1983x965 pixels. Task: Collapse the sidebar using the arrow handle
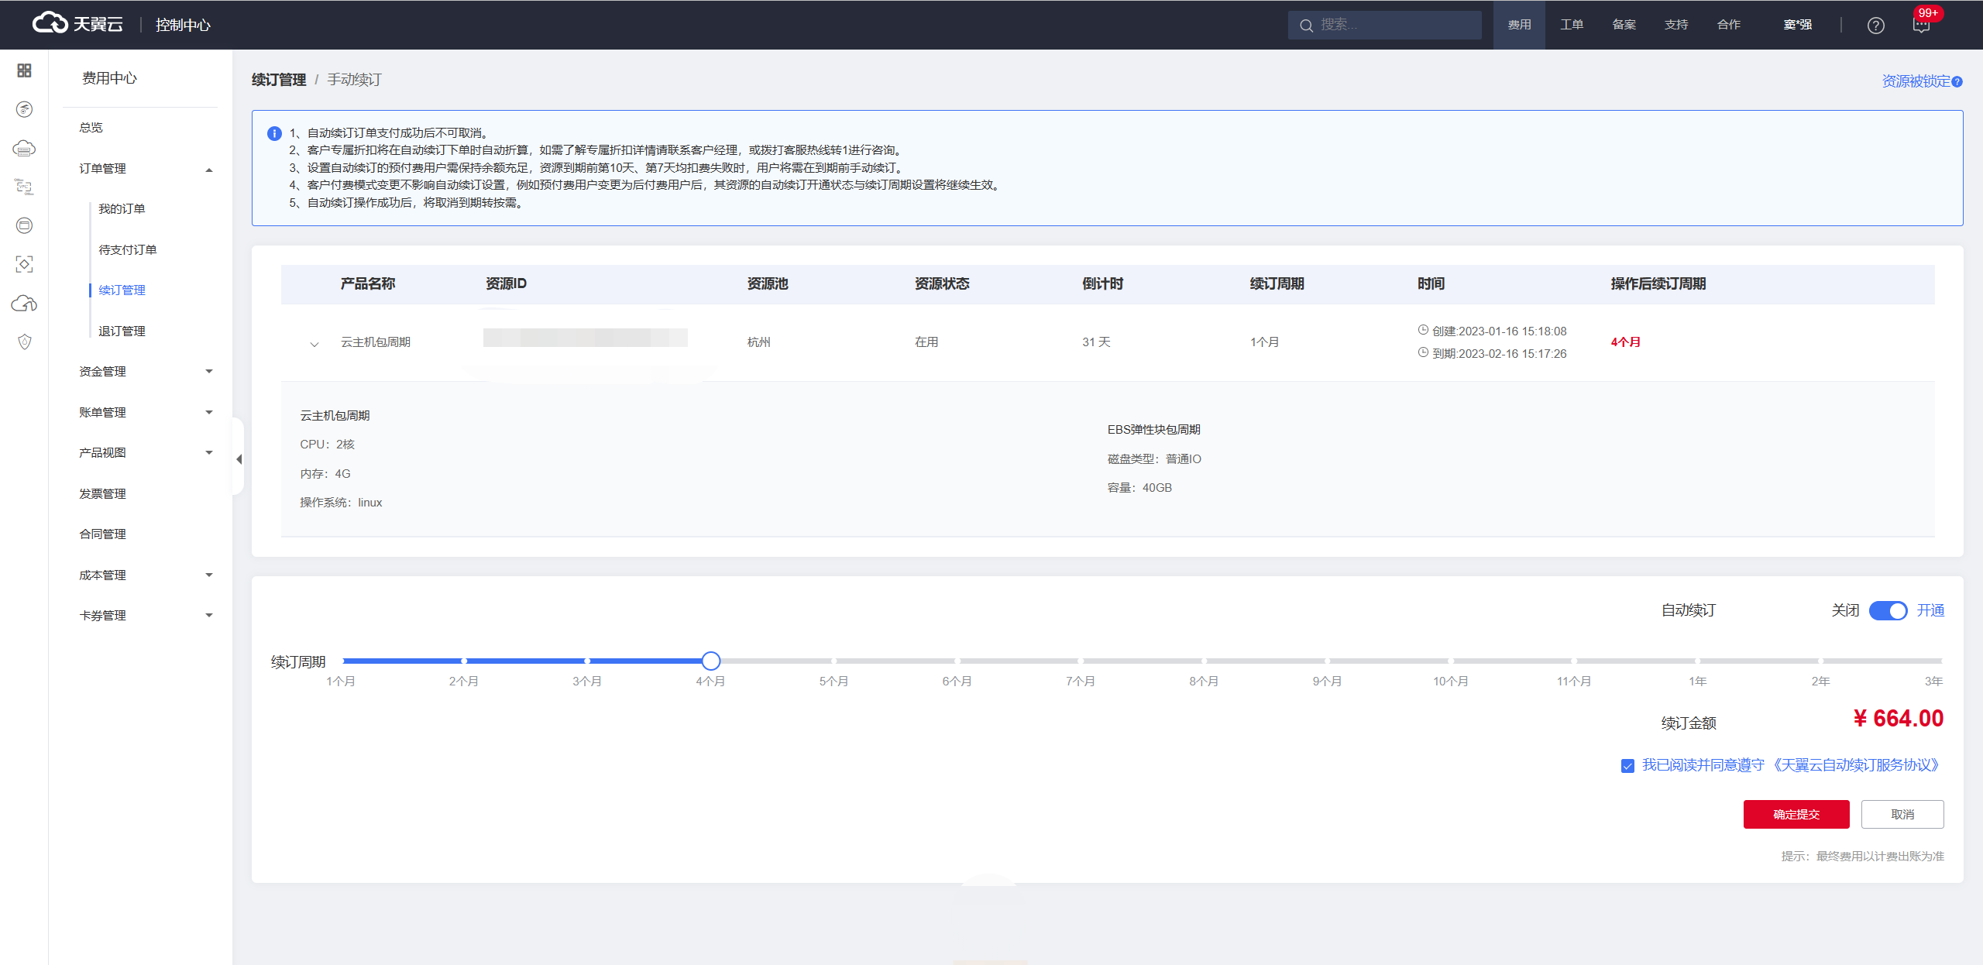pos(239,459)
